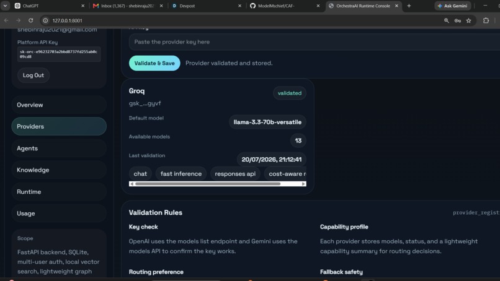Click the 'responses api' capability tag
Viewport: 500px width, 281px height.
pos(235,174)
